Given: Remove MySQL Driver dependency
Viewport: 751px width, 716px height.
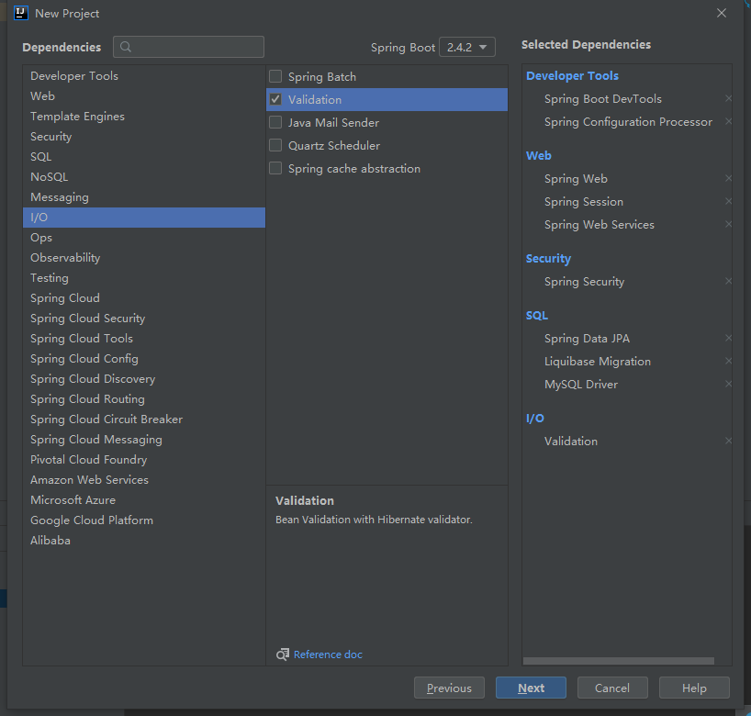Looking at the screenshot, I should (x=728, y=385).
